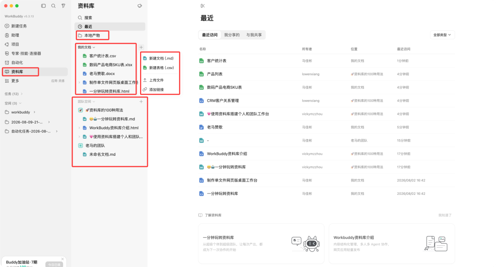This screenshot has height=267, width=496.
Task: Close the Buddy加油站 banner
Action: [62, 259]
